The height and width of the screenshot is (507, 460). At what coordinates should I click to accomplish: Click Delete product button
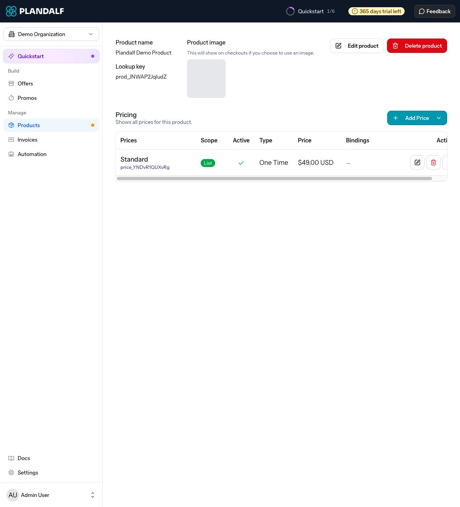417,46
